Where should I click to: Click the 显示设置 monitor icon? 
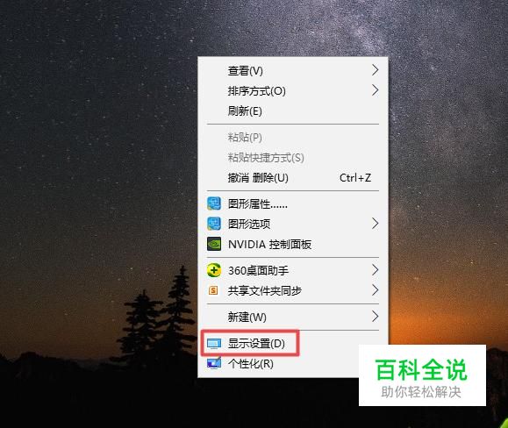point(214,344)
